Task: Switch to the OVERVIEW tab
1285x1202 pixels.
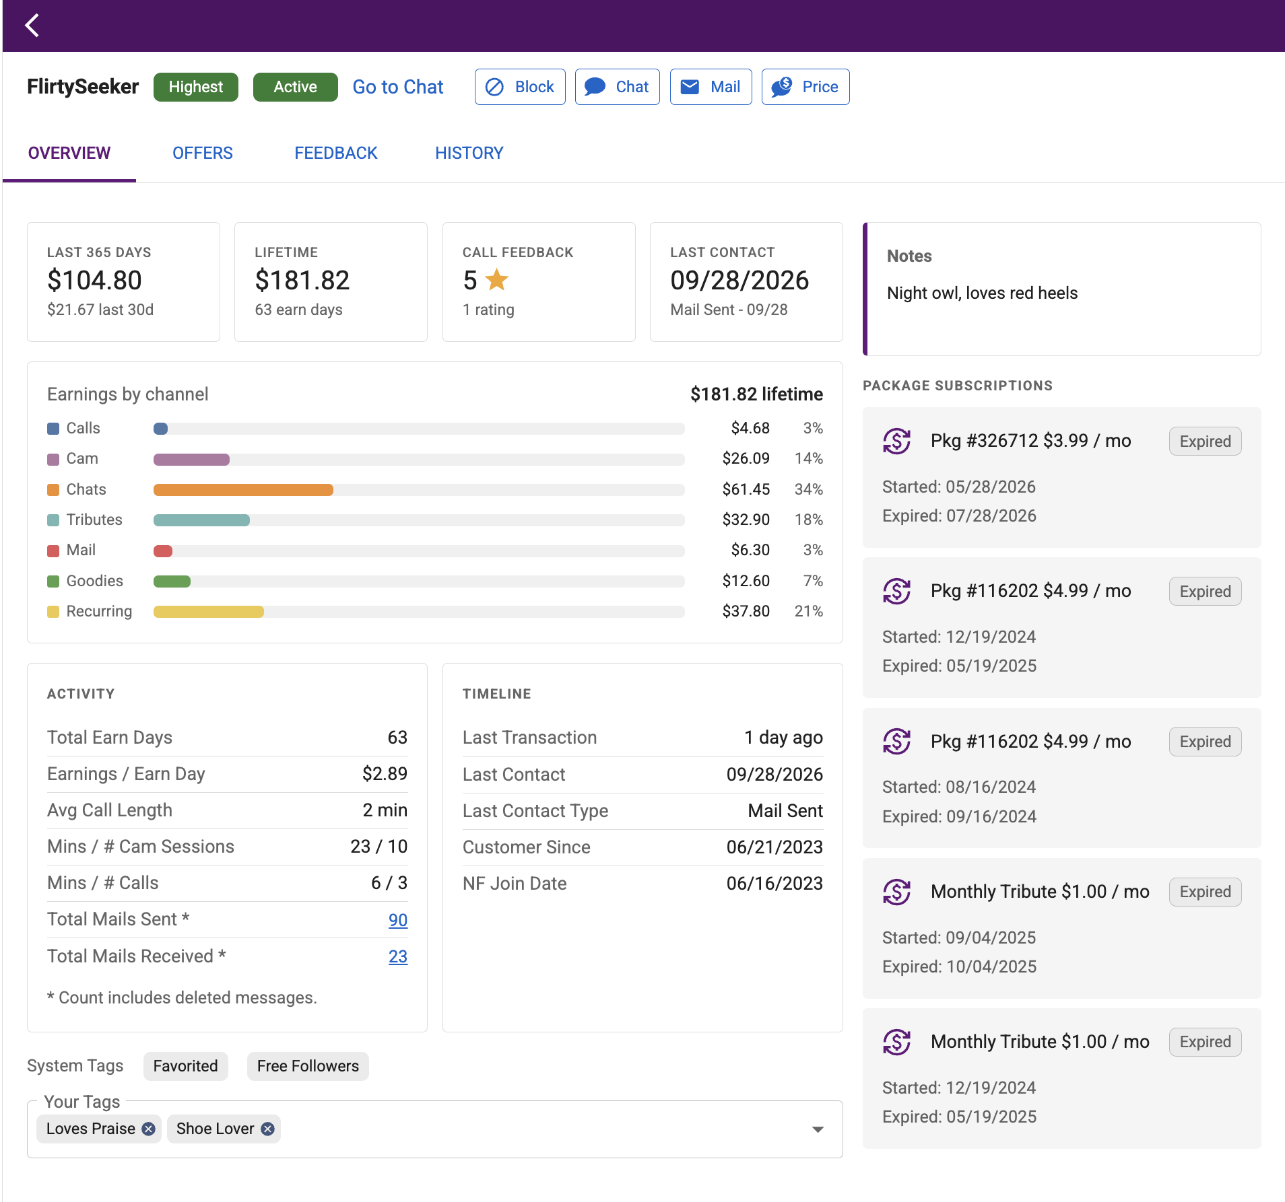Action: click(69, 153)
